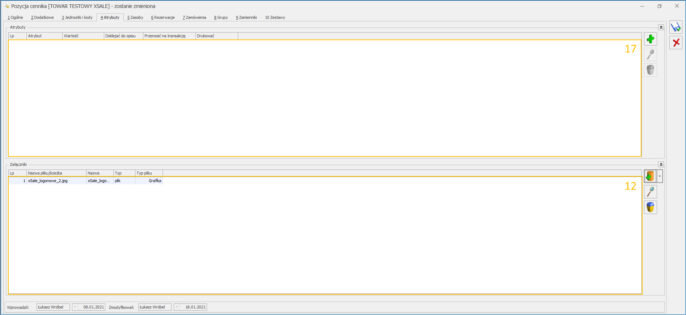Viewport: 686px width, 315px height.
Task: Go to the 10 Zestawy tab
Action: tap(275, 17)
